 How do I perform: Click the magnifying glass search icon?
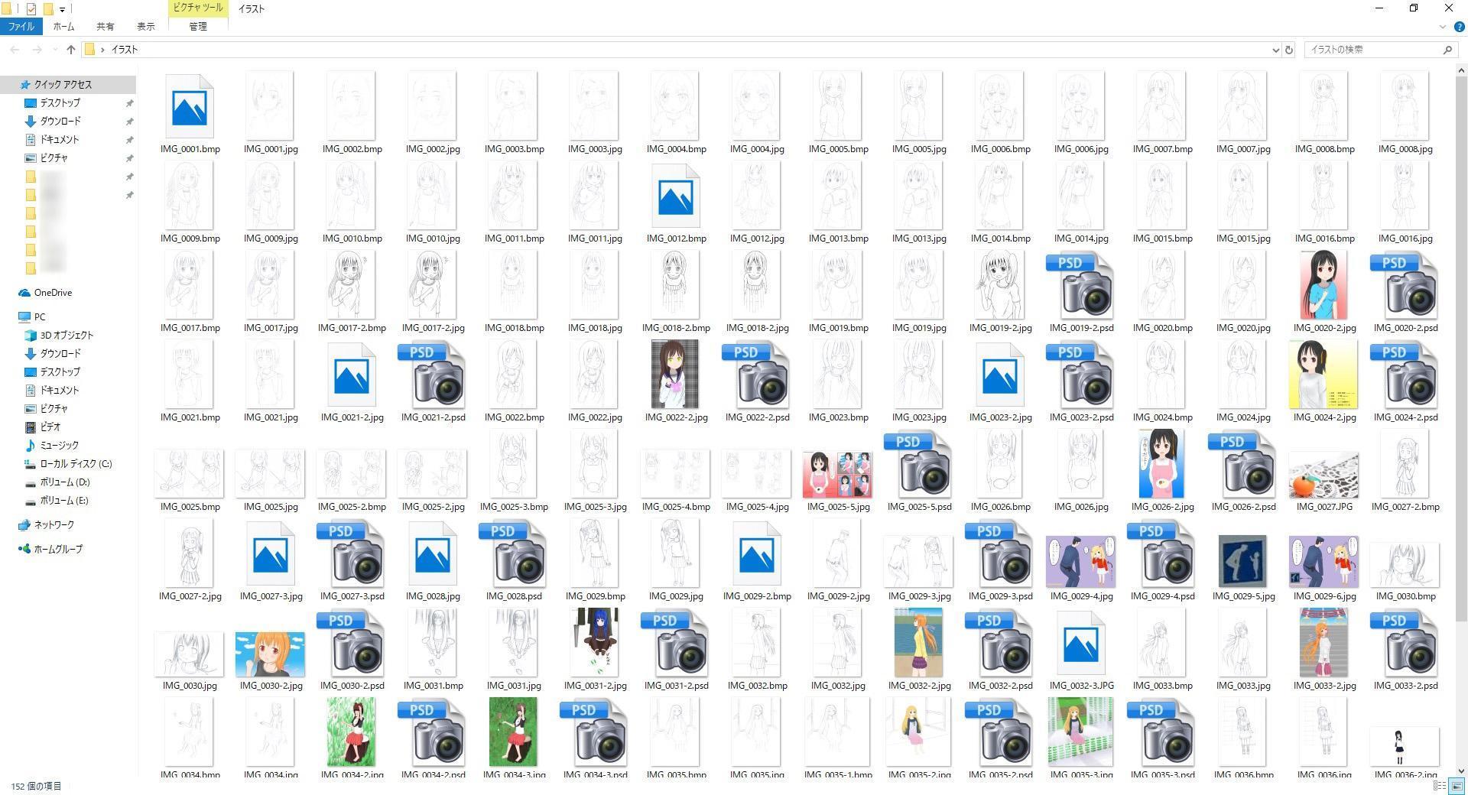click(x=1447, y=50)
